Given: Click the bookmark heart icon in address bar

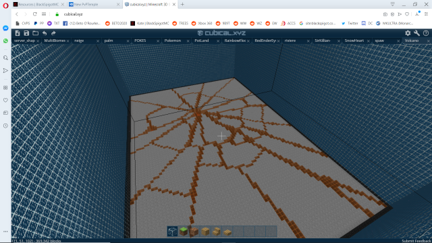Looking at the screenshot, I should click(x=407, y=14).
